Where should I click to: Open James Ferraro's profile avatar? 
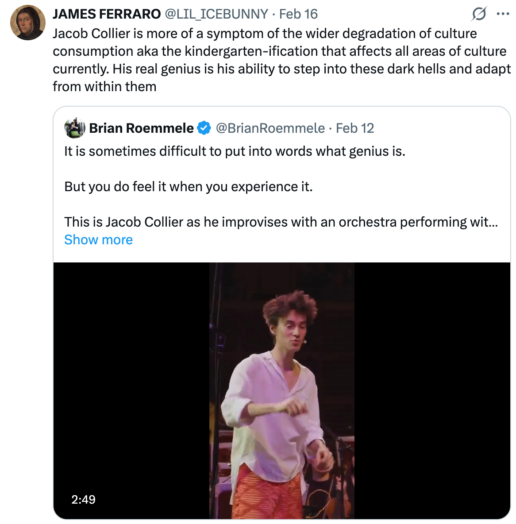(27, 23)
